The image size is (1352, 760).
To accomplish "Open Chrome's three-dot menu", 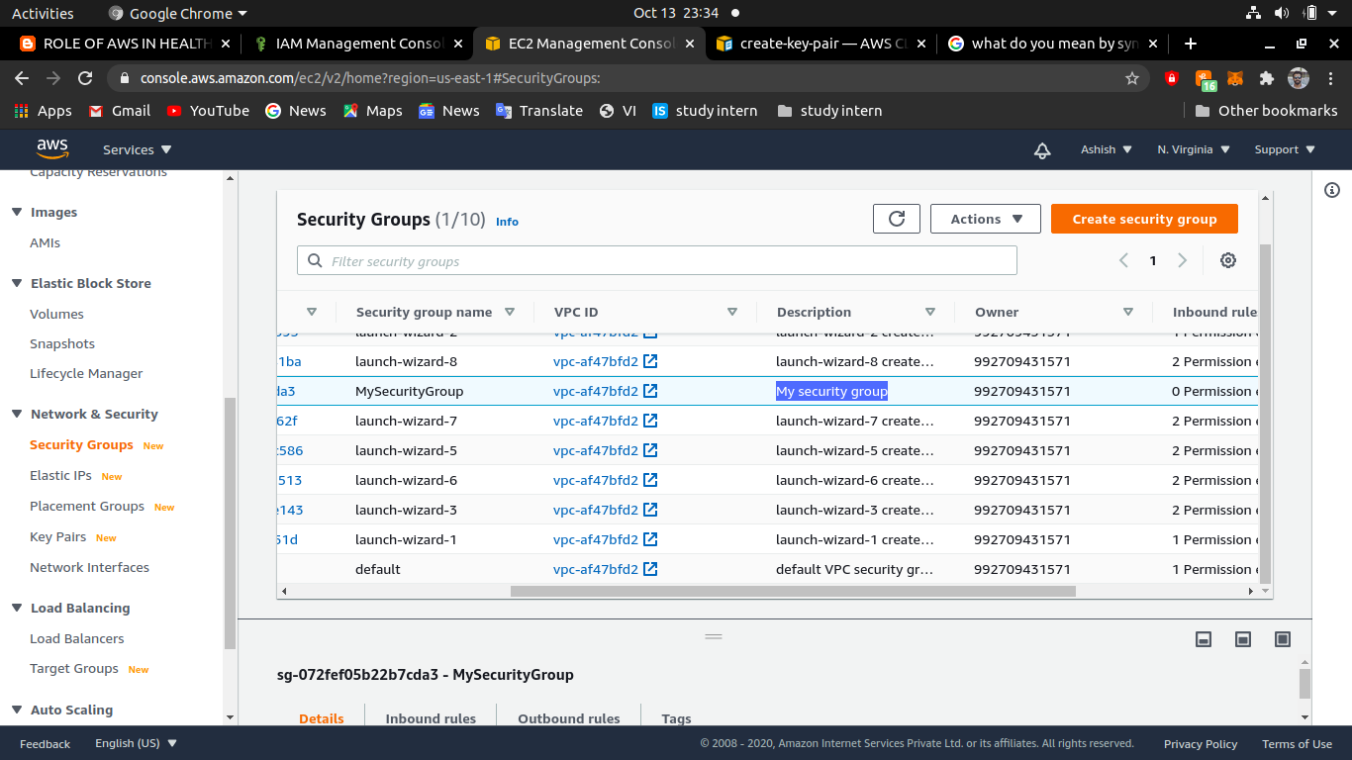I will pos(1330,78).
